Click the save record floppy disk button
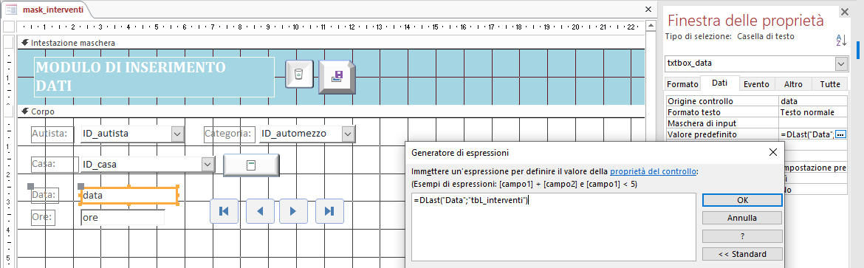The image size is (864, 268). 337,77
